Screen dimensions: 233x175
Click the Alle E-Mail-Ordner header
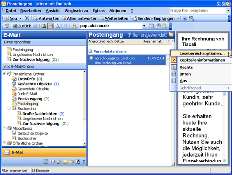pos(44,67)
